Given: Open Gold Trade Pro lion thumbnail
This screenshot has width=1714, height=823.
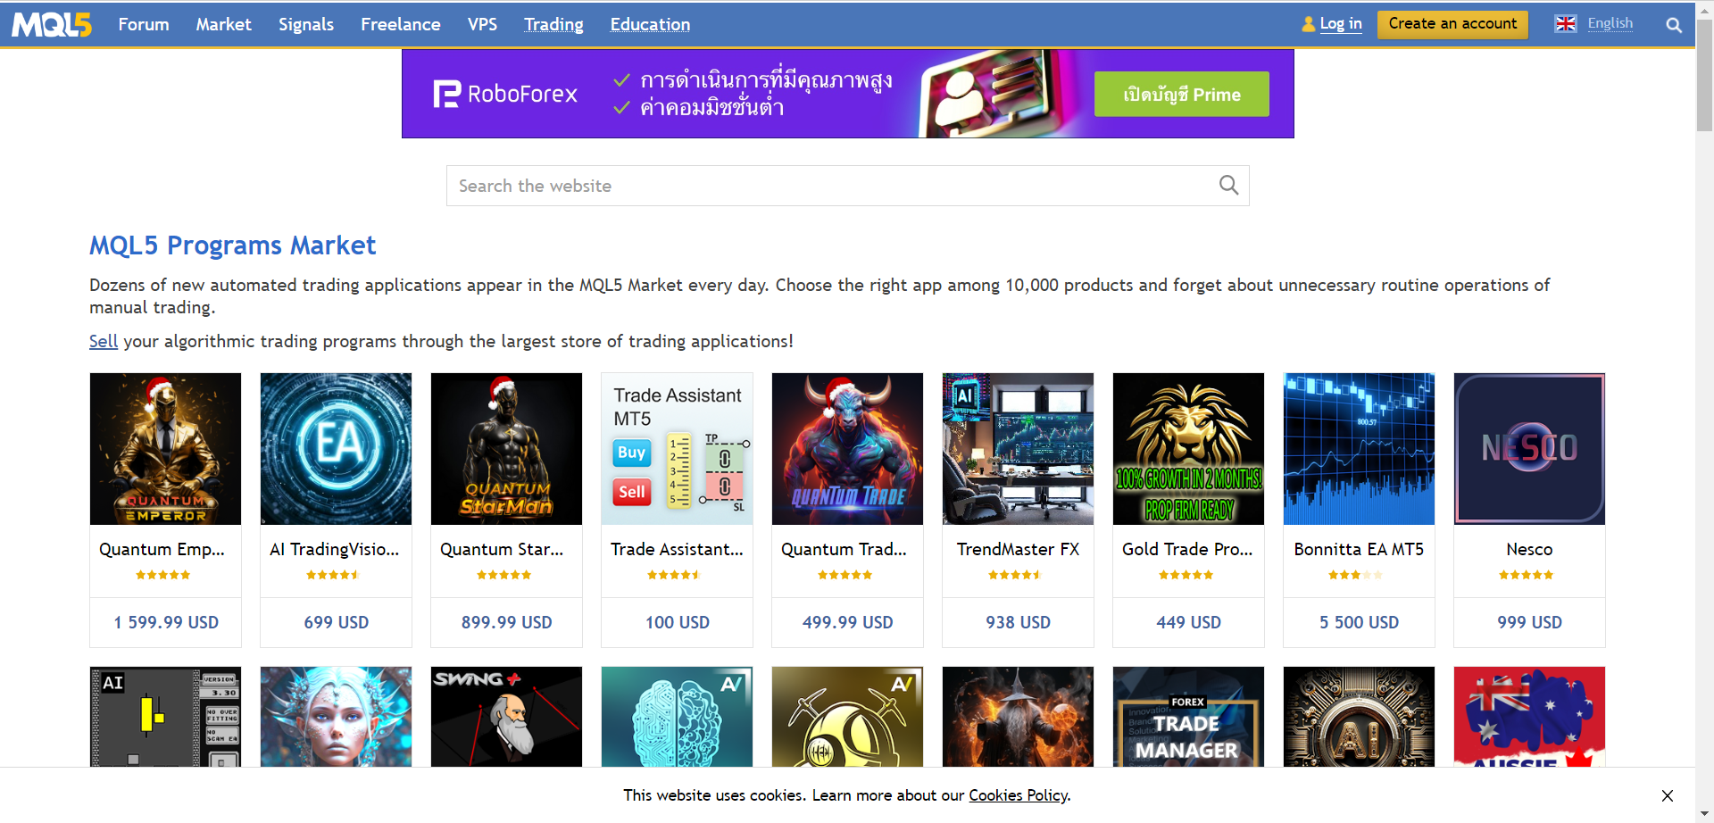Looking at the screenshot, I should (1189, 449).
